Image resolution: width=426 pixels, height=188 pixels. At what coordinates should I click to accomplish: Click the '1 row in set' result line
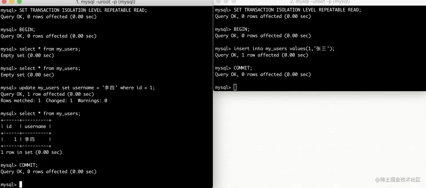31,152
